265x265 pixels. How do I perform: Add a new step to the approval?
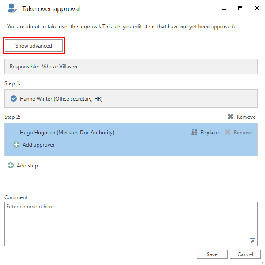tap(27, 166)
